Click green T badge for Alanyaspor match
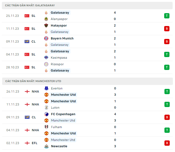175x152 pixels. pyautogui.click(x=167, y=16)
